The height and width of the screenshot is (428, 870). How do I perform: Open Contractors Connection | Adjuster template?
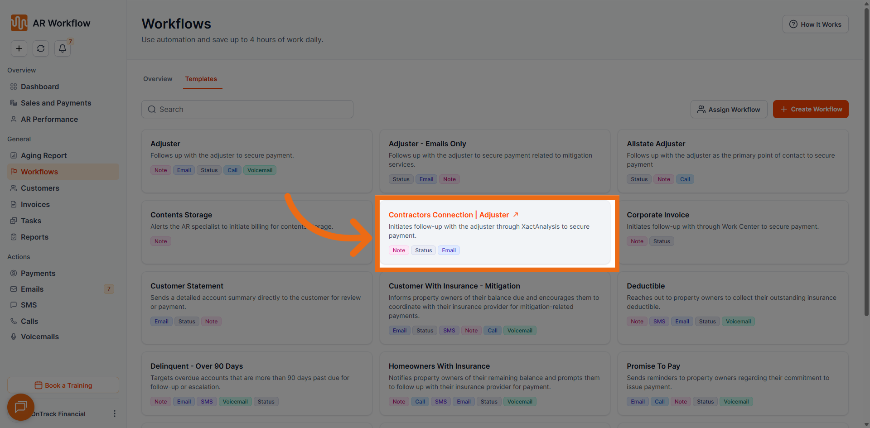click(x=495, y=232)
